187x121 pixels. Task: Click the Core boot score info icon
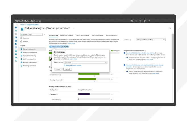(61, 75)
